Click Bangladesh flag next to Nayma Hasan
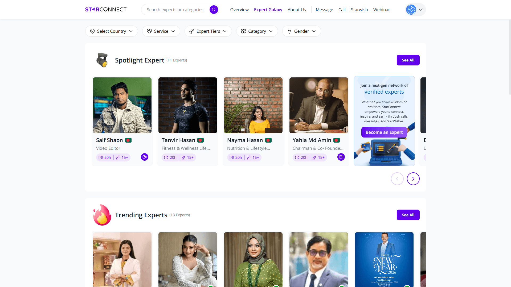511x287 pixels. point(268,140)
